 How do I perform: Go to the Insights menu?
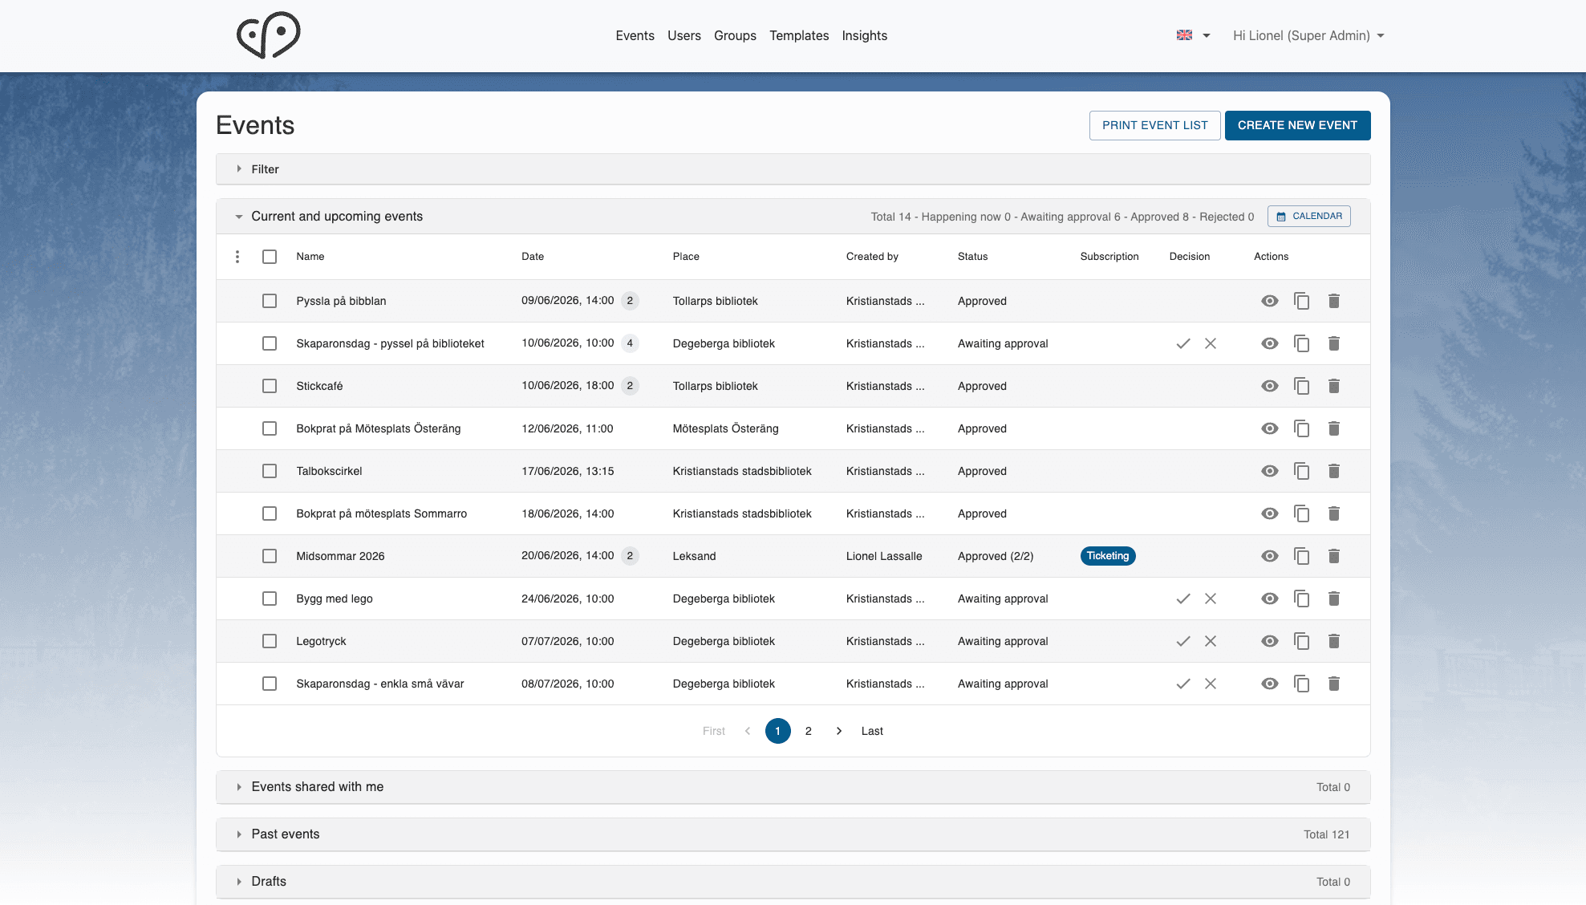(x=864, y=35)
